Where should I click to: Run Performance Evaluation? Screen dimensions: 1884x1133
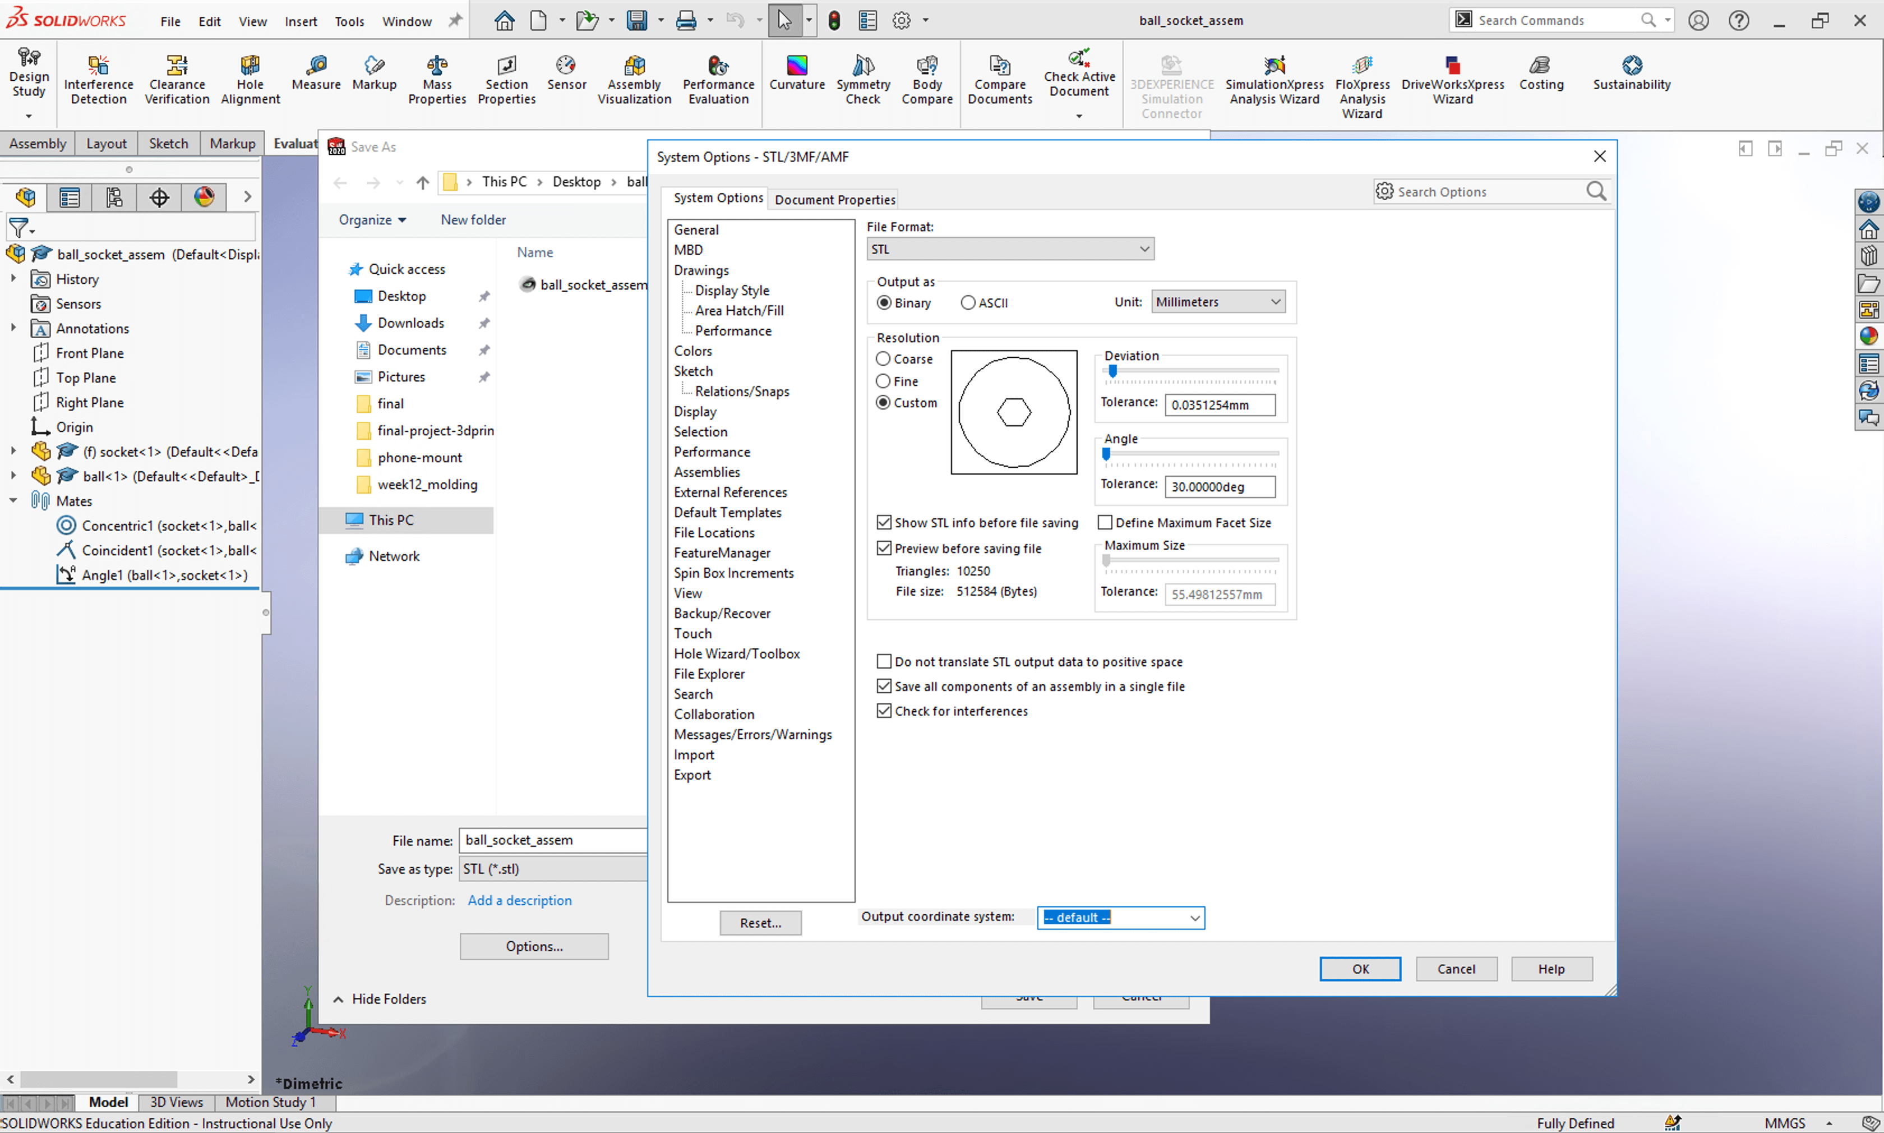(x=718, y=80)
